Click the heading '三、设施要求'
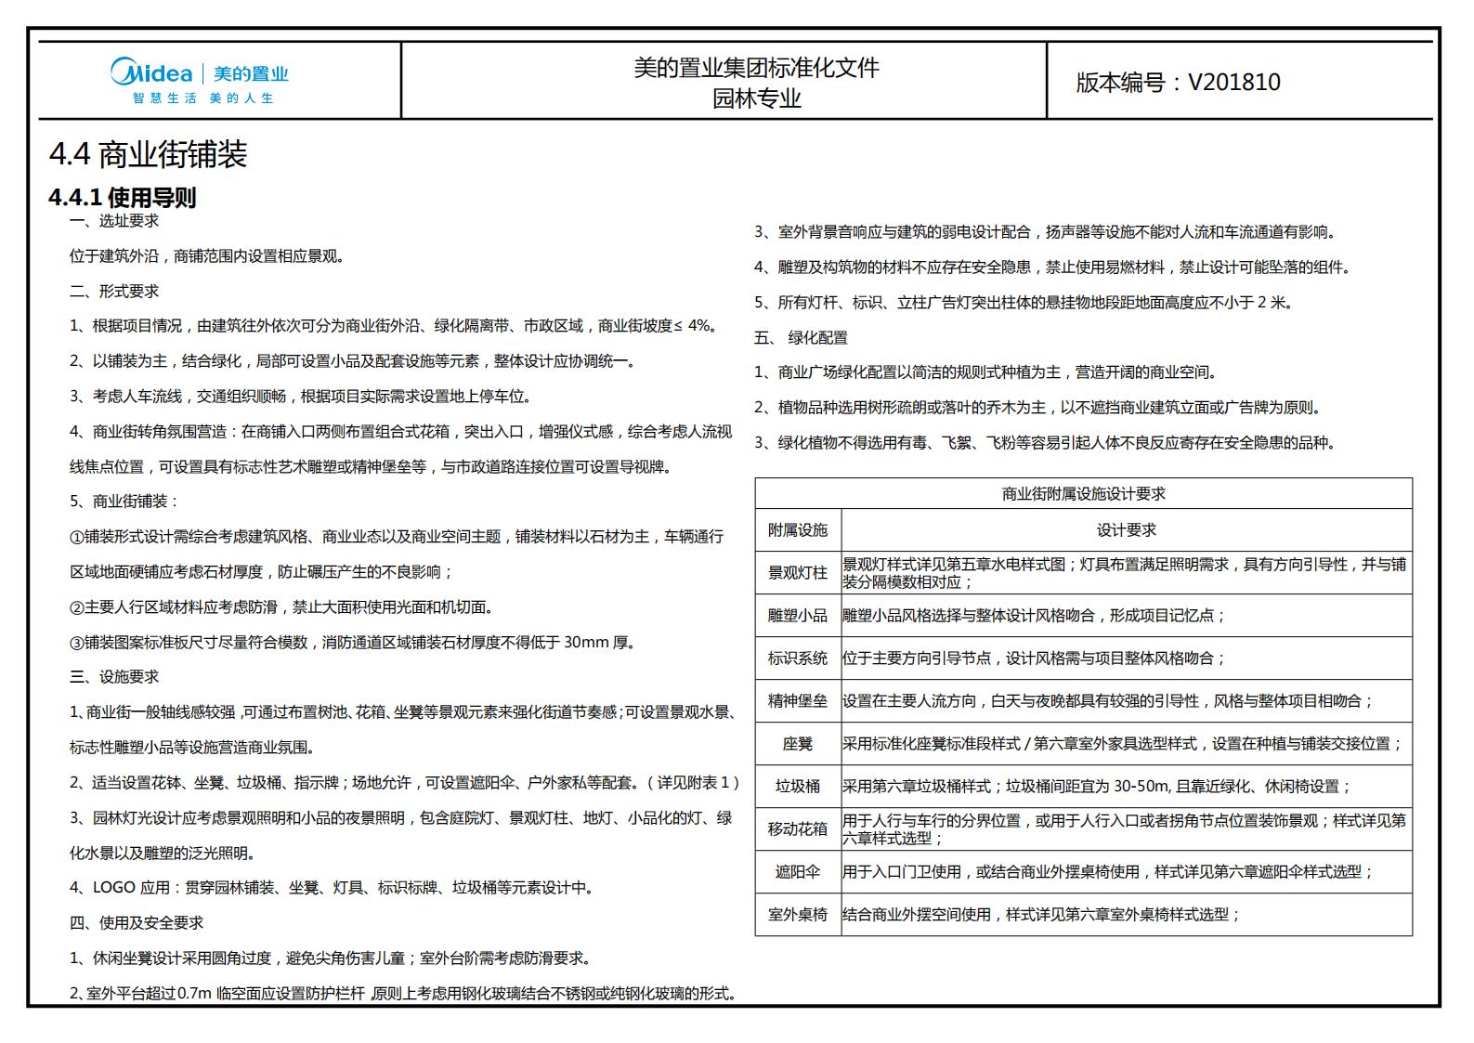 click(x=114, y=677)
